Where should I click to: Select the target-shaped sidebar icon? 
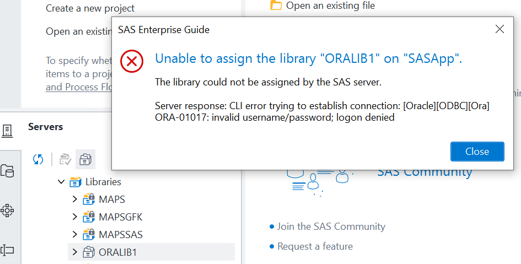(8, 210)
